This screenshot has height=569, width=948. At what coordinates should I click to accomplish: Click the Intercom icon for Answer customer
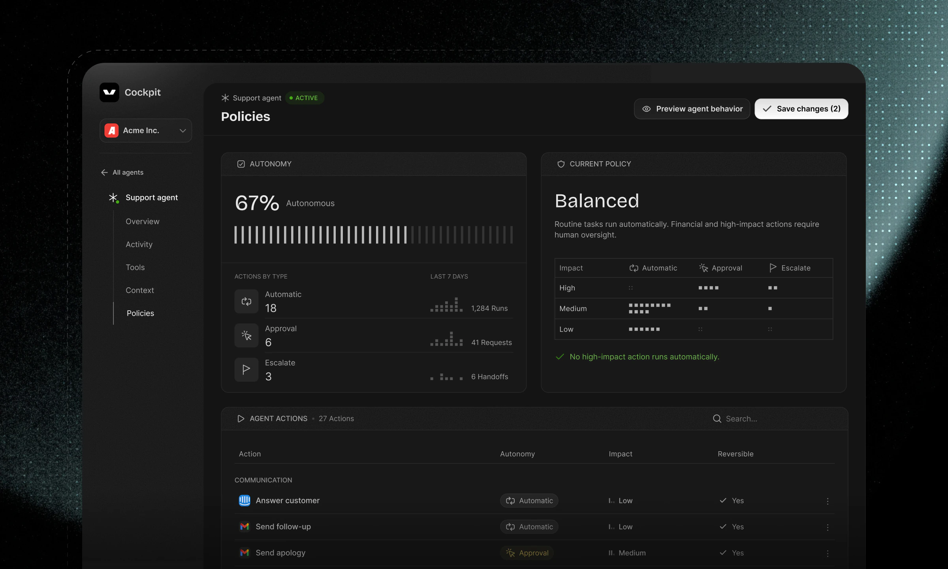click(x=245, y=501)
